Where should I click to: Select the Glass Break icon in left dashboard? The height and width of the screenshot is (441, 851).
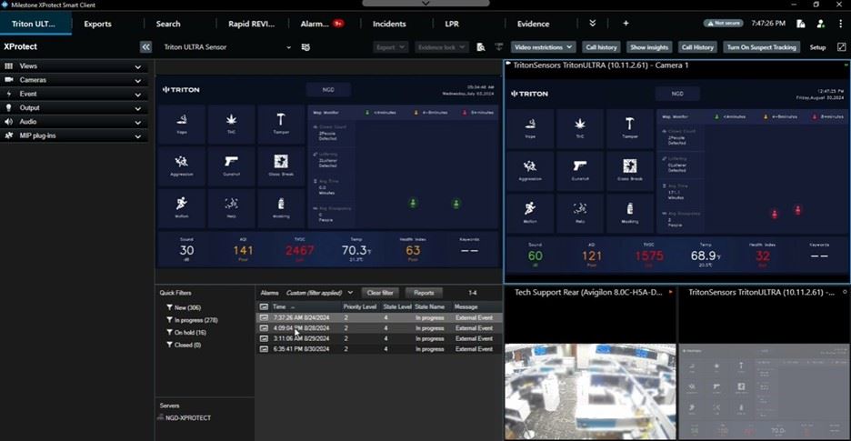[x=280, y=162]
